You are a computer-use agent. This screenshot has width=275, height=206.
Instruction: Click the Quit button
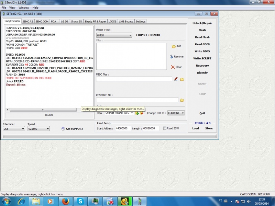(x=202, y=113)
